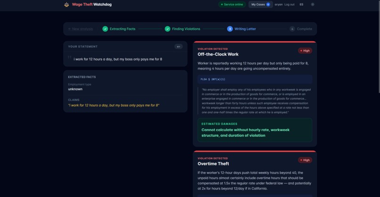Click the step 4 number circle
Screen dimensions: 380x197
point(292,29)
